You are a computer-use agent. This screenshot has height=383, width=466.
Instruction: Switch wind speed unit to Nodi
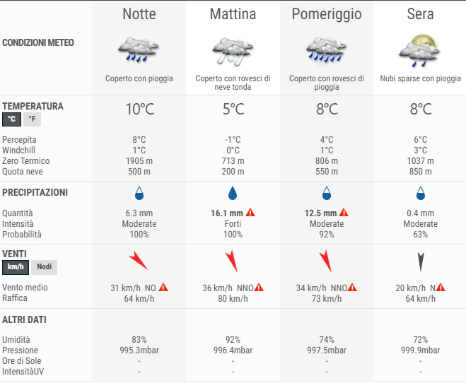pyautogui.click(x=44, y=267)
